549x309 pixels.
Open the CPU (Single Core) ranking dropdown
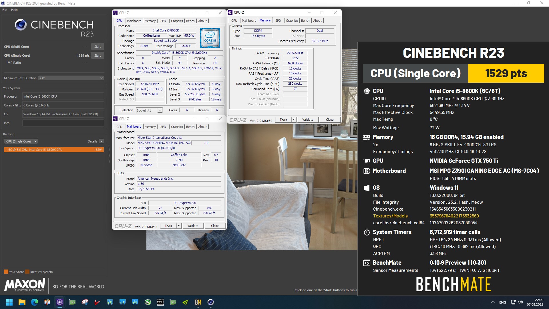coord(21,141)
